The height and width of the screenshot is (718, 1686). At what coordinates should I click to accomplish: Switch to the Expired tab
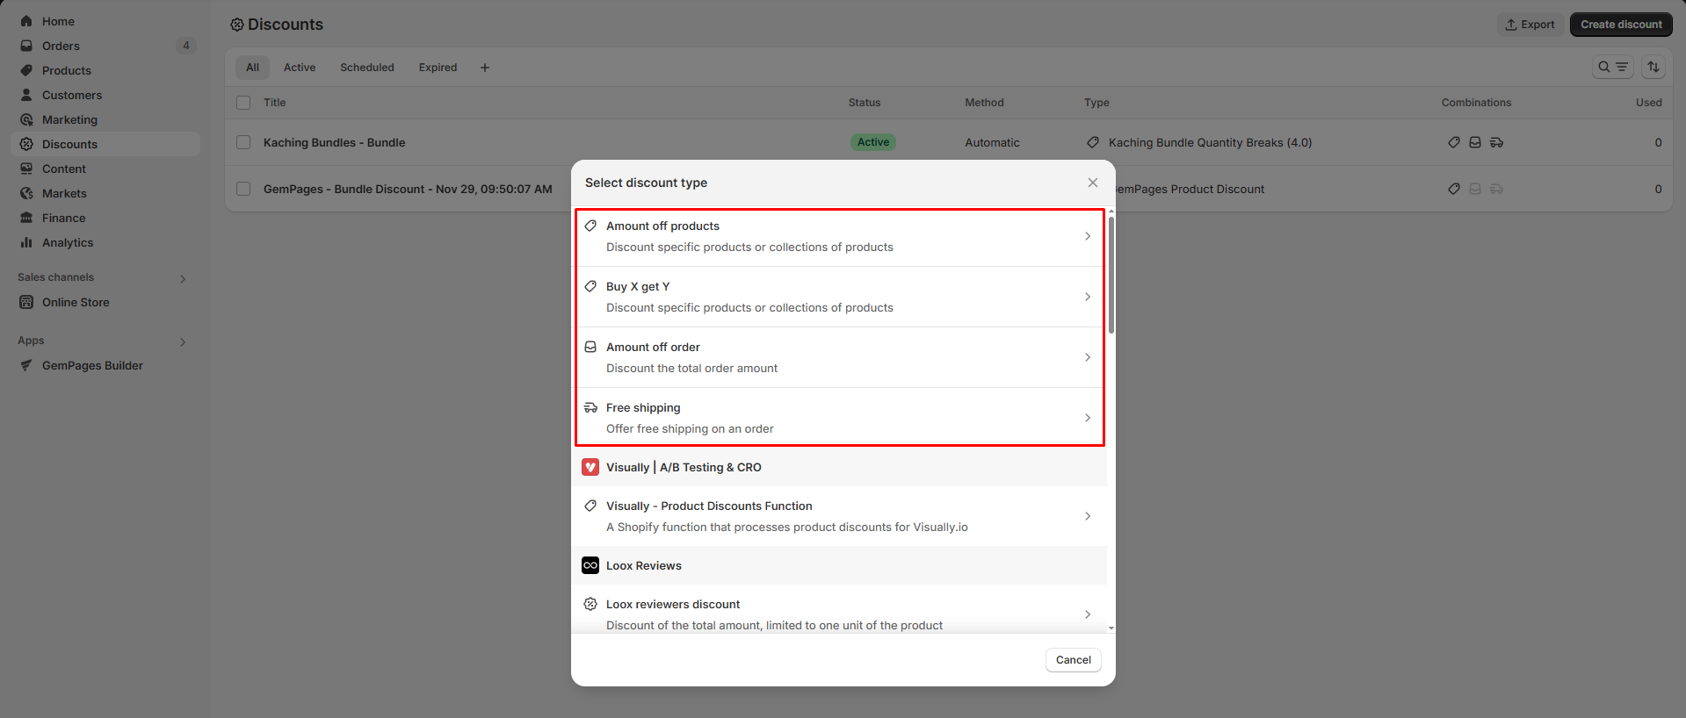(x=438, y=68)
